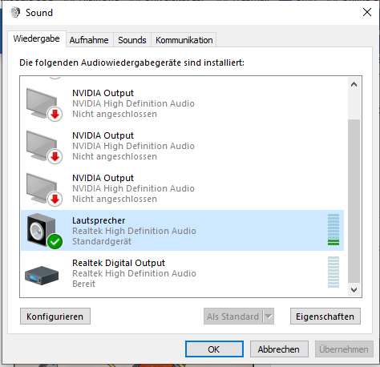Open the Aufnahme tab
This screenshot has width=380, height=367.
[89, 40]
